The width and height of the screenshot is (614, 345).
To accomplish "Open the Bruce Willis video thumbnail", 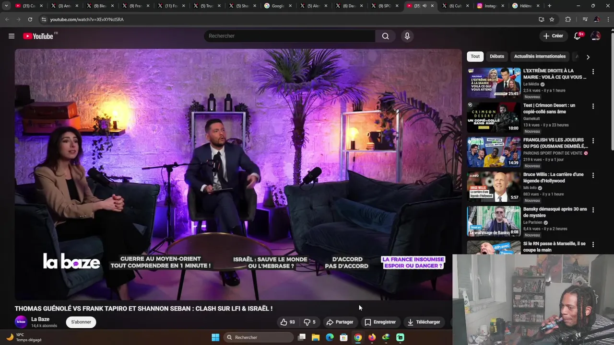I will 494,186.
